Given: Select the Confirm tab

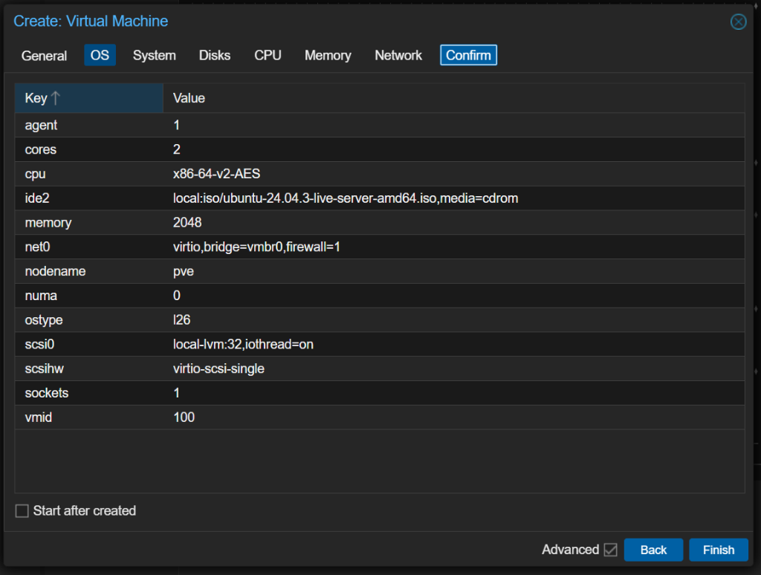Looking at the screenshot, I should pyautogui.click(x=468, y=55).
